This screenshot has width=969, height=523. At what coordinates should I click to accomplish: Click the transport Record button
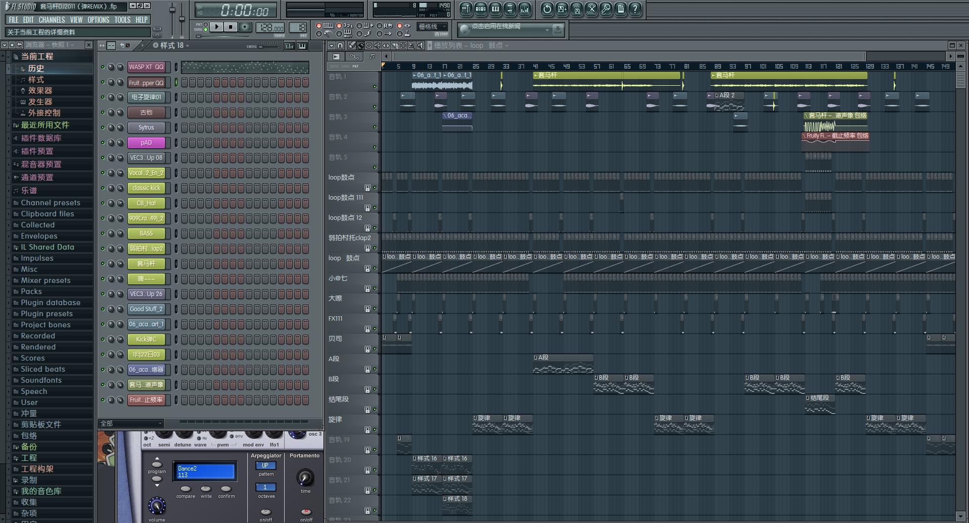coord(245,27)
